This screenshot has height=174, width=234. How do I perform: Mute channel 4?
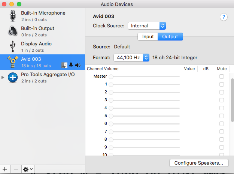coord(222,108)
